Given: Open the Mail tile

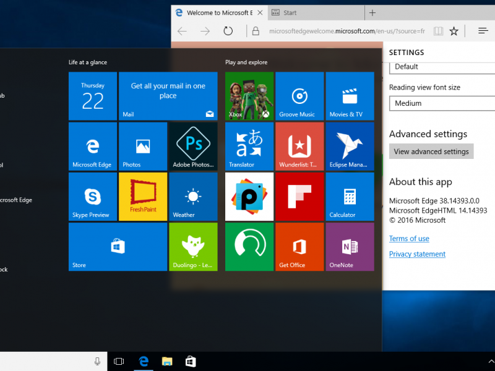Looking at the screenshot, I should point(168,96).
